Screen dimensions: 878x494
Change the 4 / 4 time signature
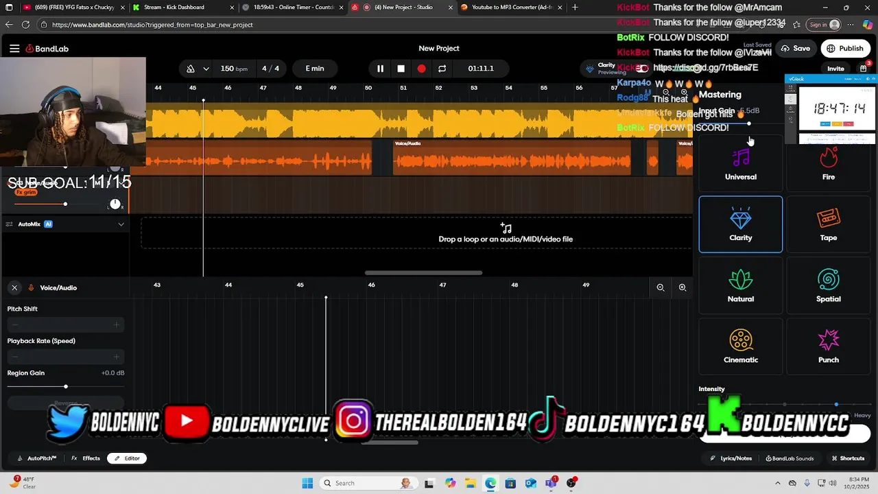(x=270, y=69)
